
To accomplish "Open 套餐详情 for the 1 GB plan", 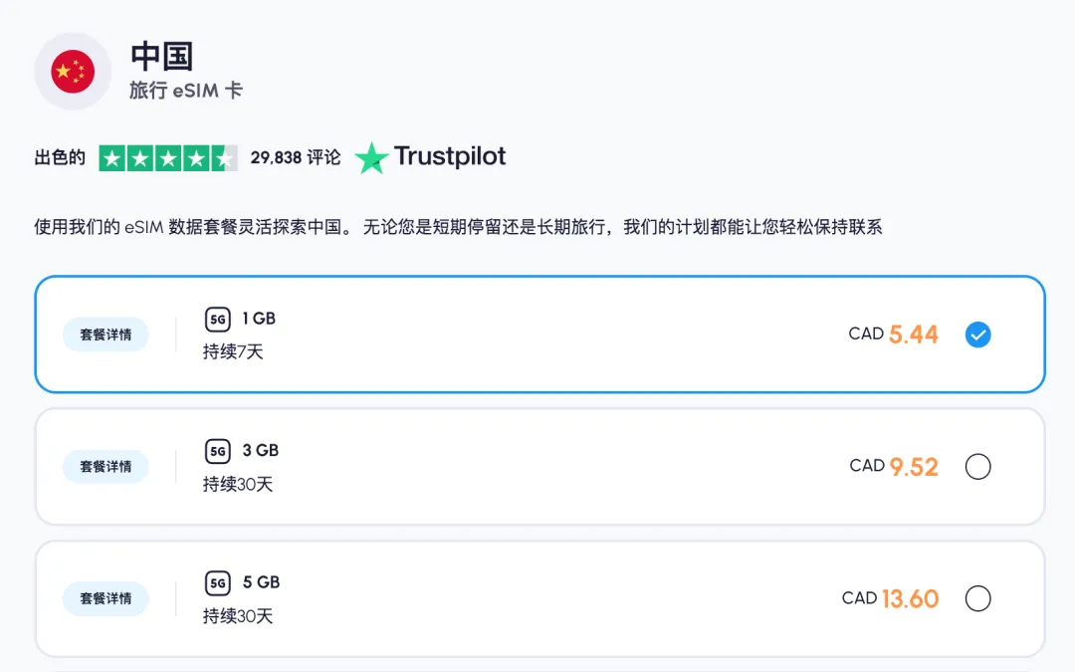I will pyautogui.click(x=106, y=335).
